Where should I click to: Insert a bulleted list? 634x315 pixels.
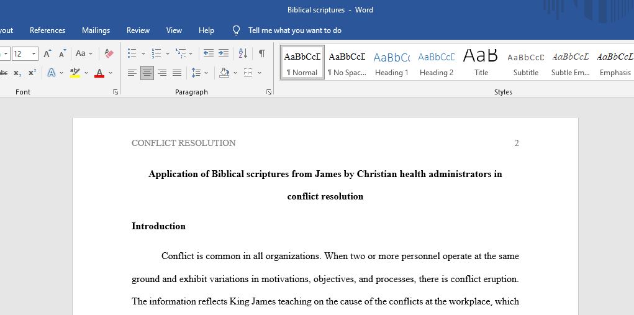pyautogui.click(x=132, y=53)
